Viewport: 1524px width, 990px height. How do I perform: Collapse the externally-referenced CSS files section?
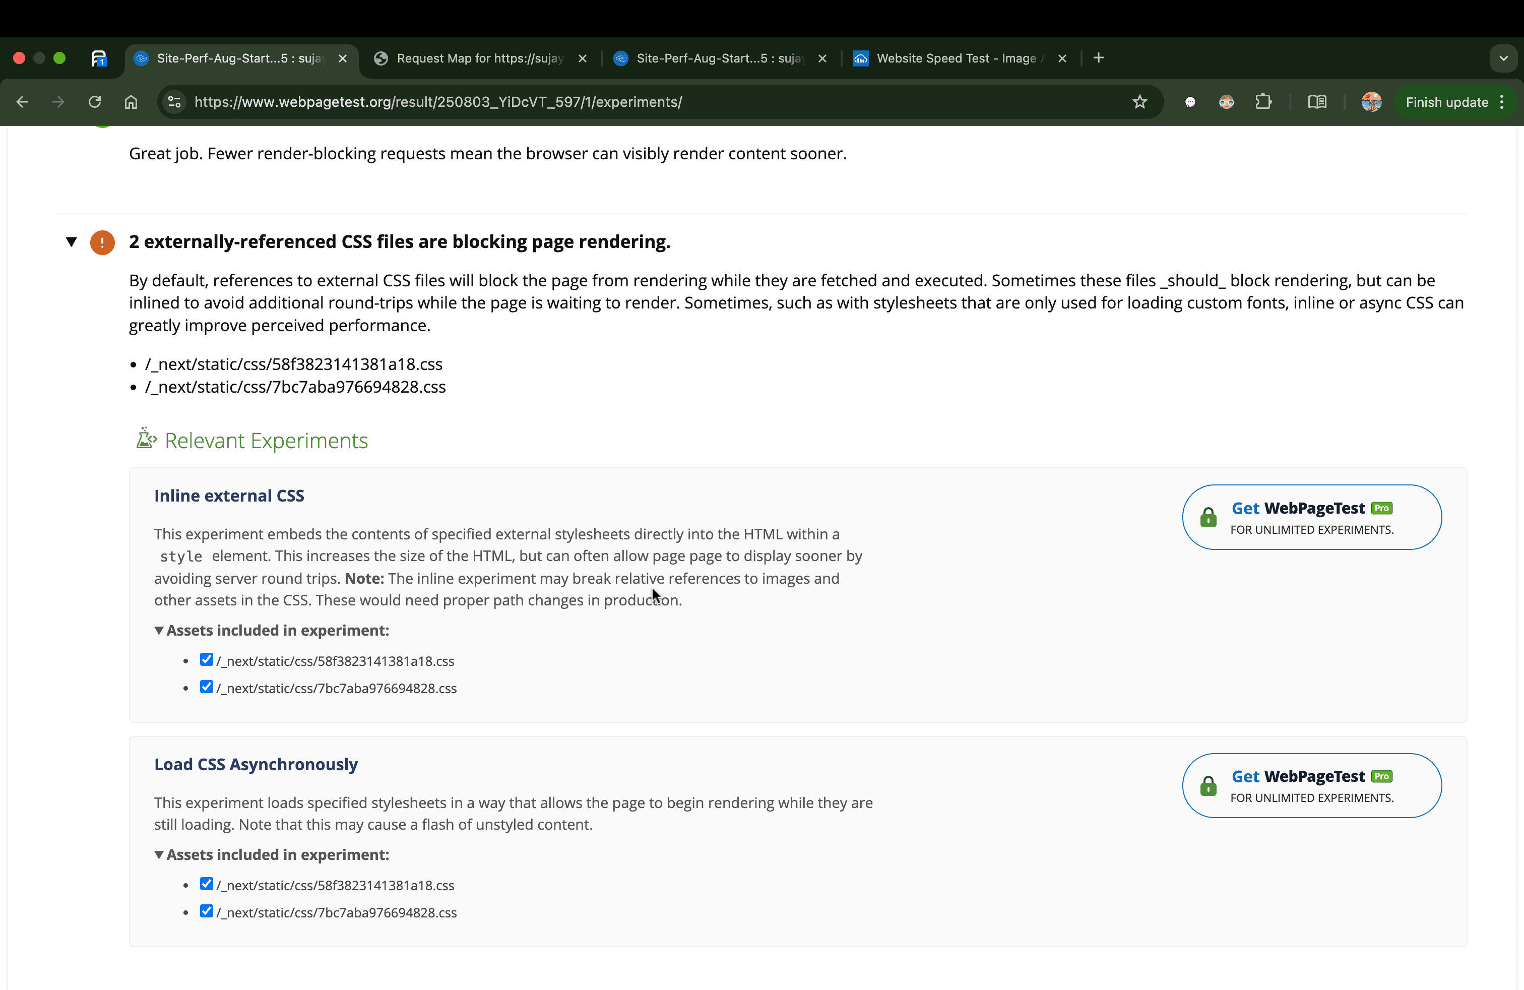(x=72, y=242)
